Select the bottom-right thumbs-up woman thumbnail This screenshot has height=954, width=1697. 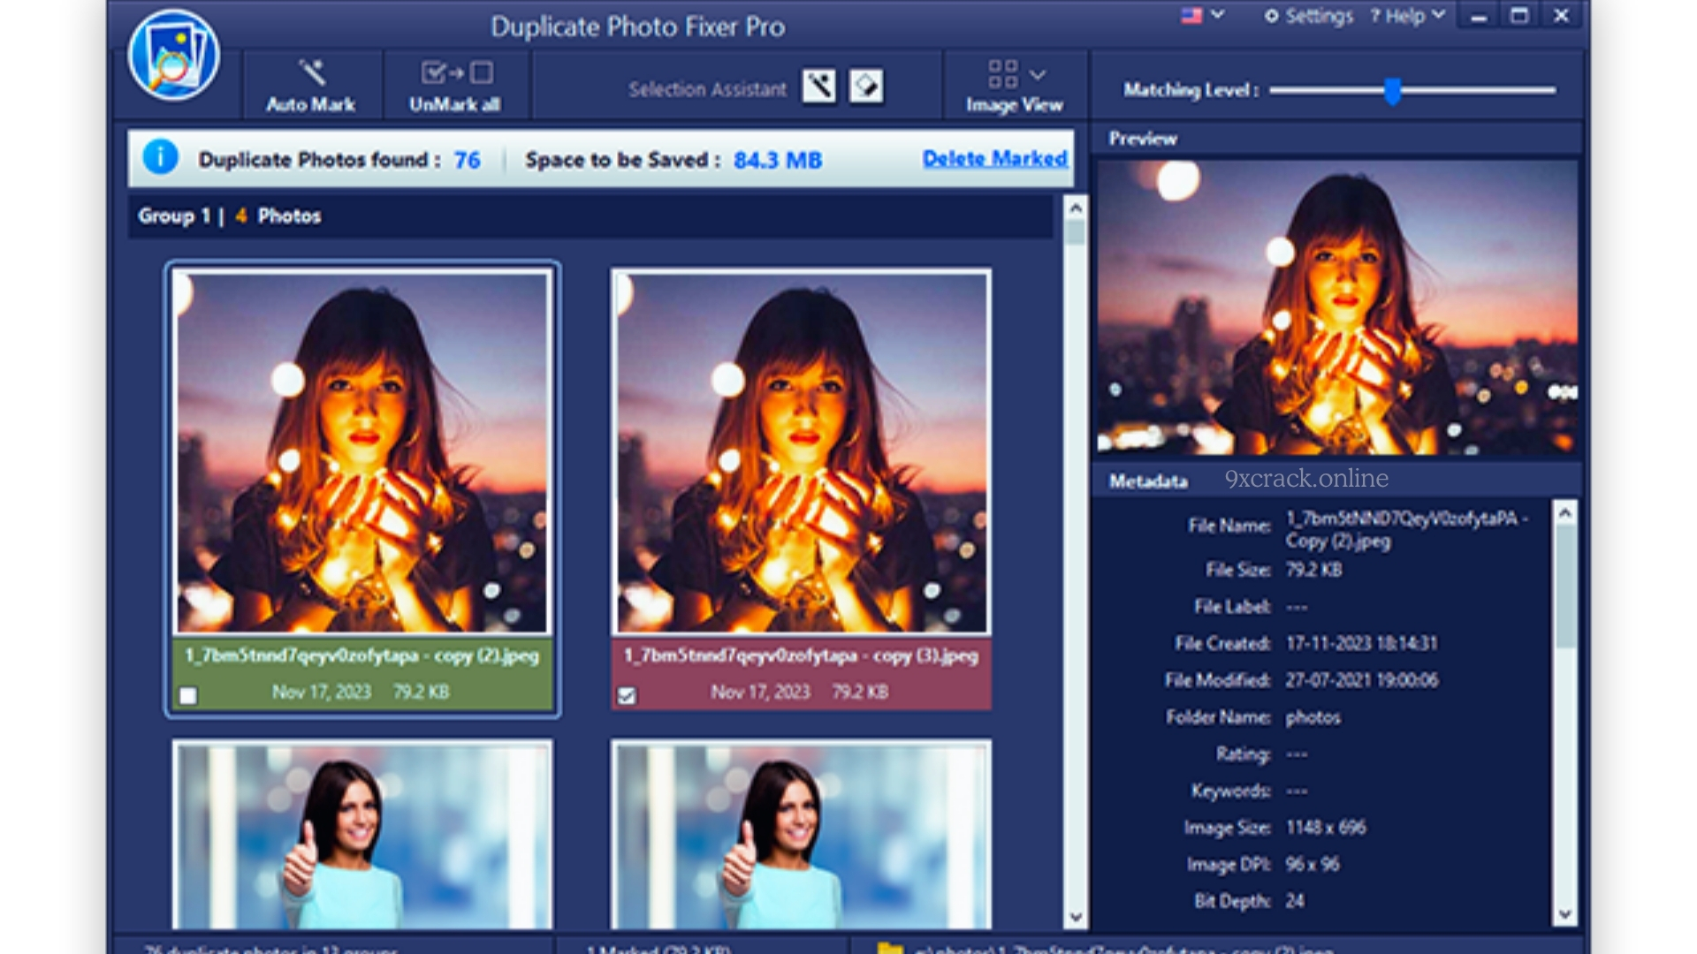click(801, 836)
